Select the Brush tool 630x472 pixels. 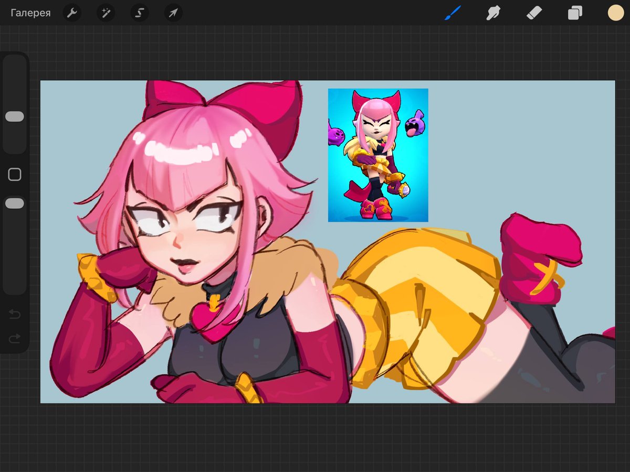coord(453,13)
